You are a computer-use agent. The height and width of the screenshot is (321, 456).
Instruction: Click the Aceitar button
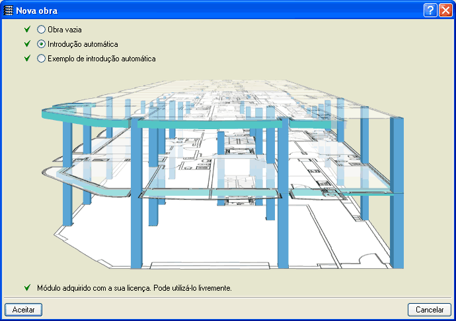pyautogui.click(x=24, y=310)
